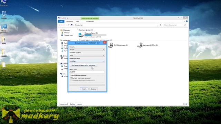Click the Close (Закрыть) button in format dialog
This screenshot has width=221, height=124.
(x=94, y=89)
